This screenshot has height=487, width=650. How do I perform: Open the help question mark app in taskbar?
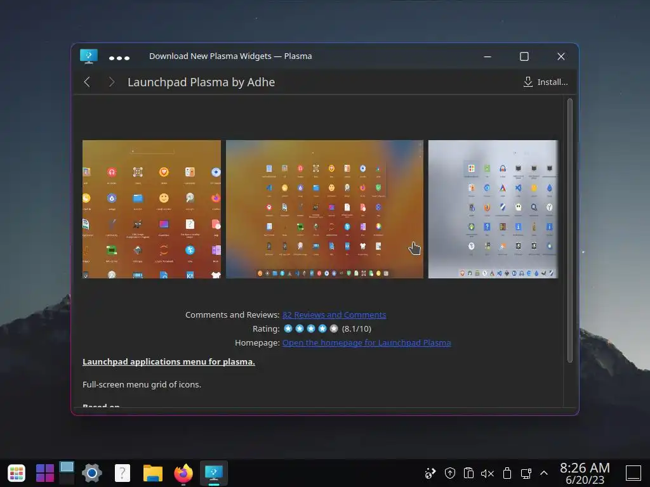[x=123, y=473]
